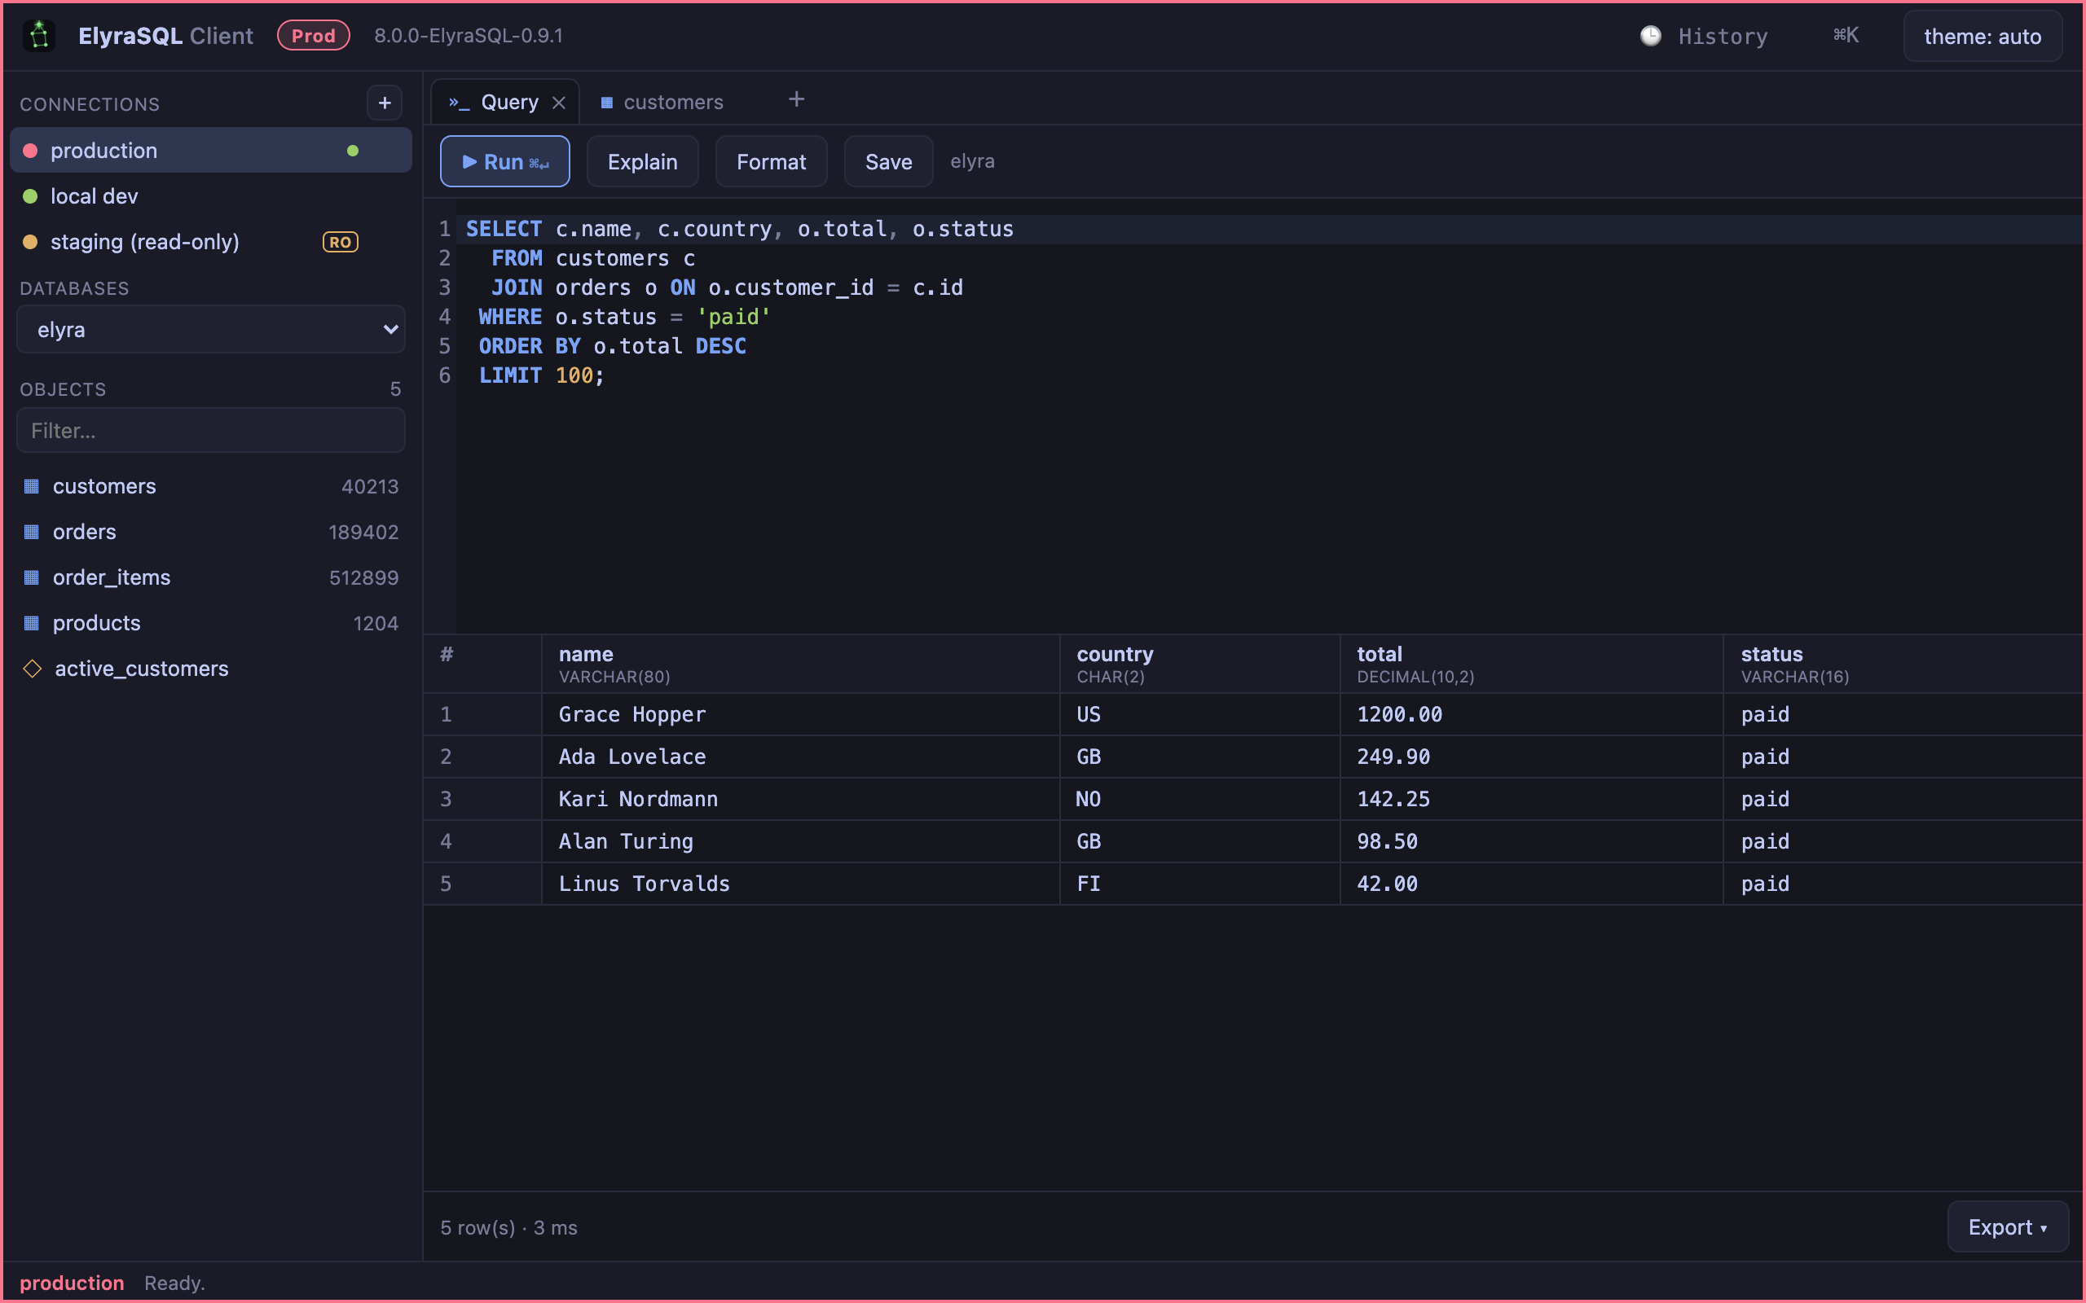Click the name column header
This screenshot has height=1303, width=2086.
click(x=800, y=665)
